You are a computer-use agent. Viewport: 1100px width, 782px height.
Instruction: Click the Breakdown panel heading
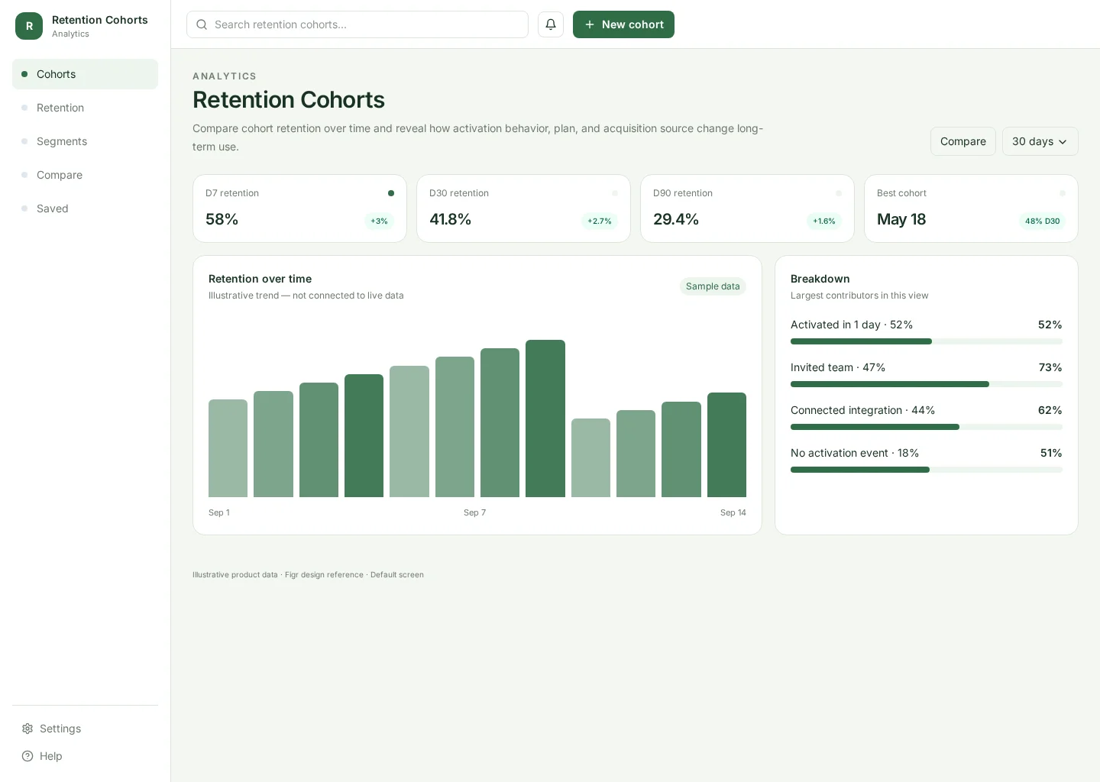820,279
